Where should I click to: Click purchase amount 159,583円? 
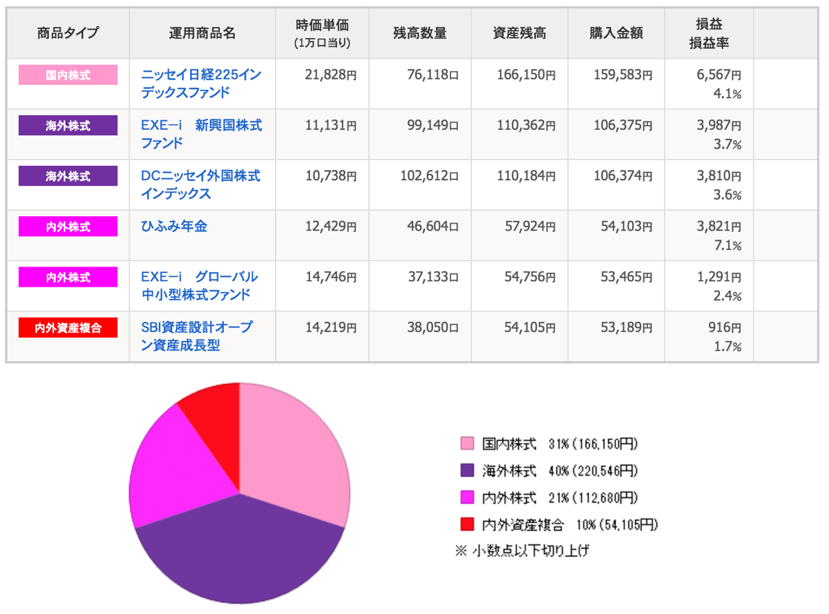tap(623, 75)
